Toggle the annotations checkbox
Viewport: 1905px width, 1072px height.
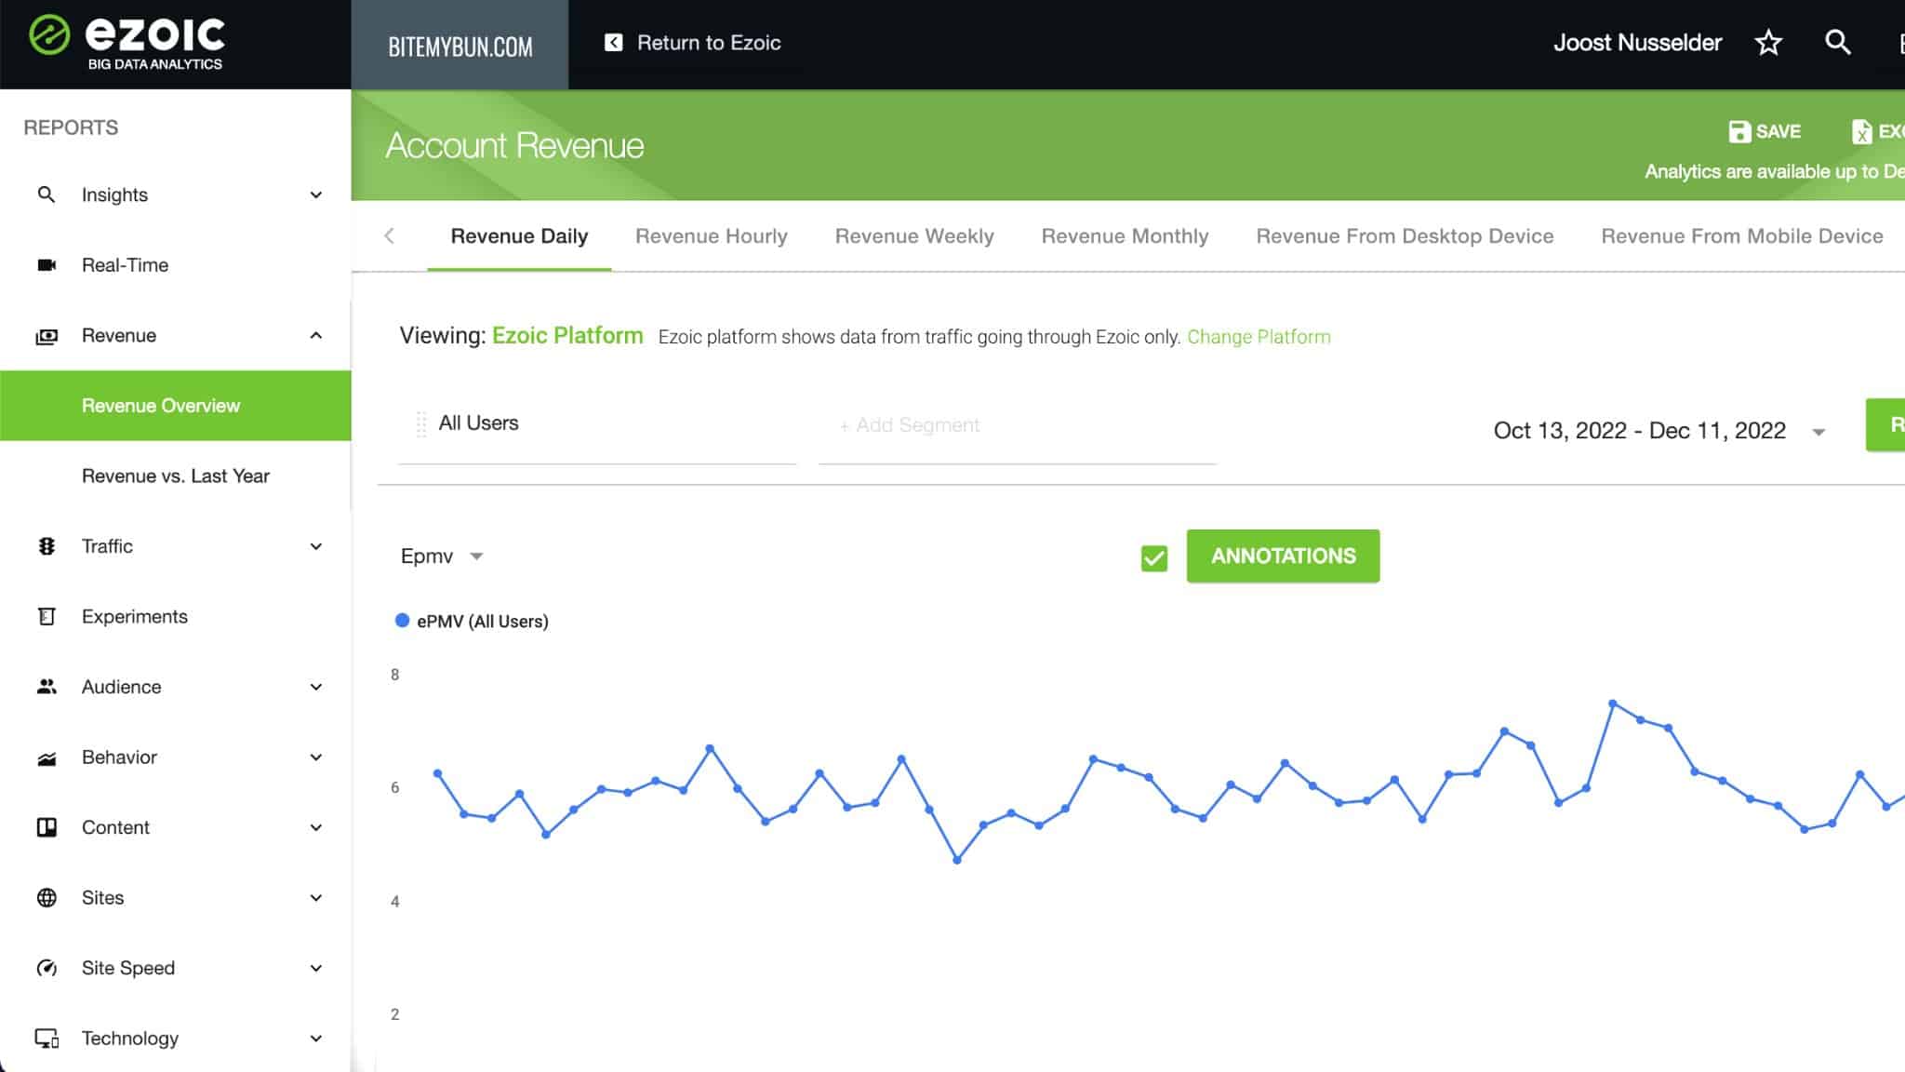click(x=1153, y=557)
